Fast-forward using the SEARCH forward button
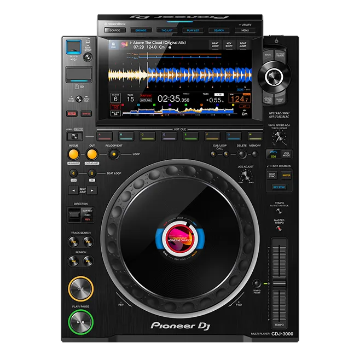This screenshot has width=354, height=354. coord(88,261)
